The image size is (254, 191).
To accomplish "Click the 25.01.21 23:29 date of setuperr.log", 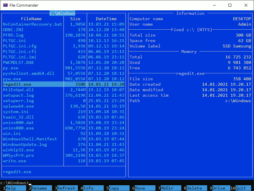I will click(x=106, y=101).
